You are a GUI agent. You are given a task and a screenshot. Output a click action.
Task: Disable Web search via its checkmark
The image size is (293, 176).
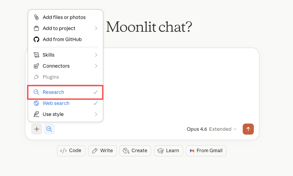95,103
